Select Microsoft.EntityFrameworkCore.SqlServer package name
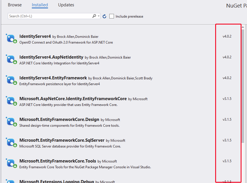The height and width of the screenshot is (183, 247). pos(62,140)
